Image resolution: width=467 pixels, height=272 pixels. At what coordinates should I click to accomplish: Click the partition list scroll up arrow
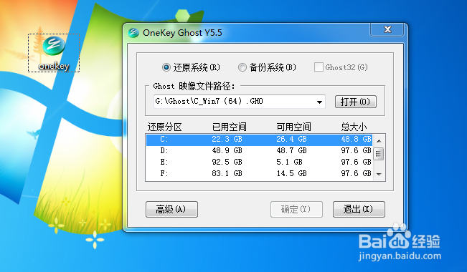tap(379, 140)
